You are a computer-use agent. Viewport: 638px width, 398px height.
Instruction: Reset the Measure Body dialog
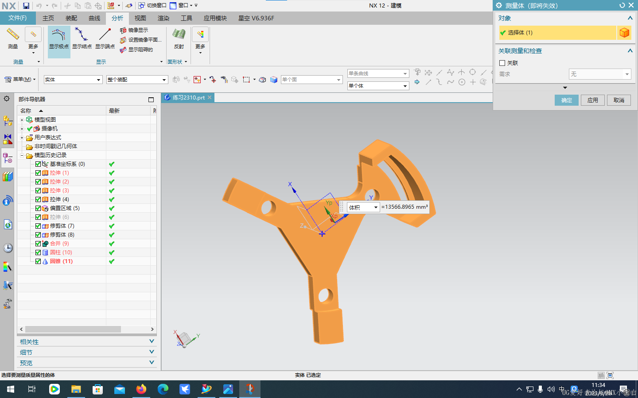tap(622, 5)
